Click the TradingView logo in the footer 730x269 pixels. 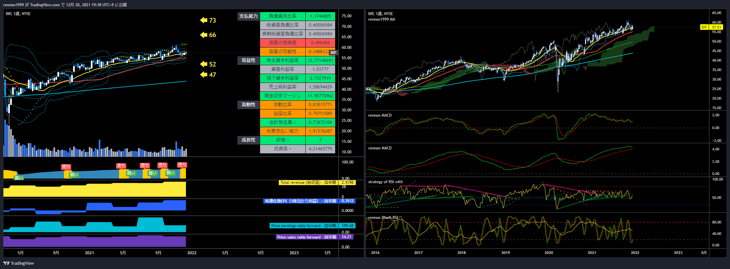tap(19, 263)
